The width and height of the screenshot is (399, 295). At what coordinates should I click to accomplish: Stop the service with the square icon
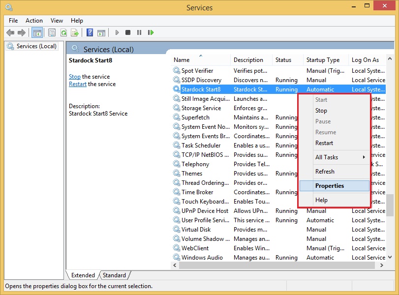[x=128, y=32]
